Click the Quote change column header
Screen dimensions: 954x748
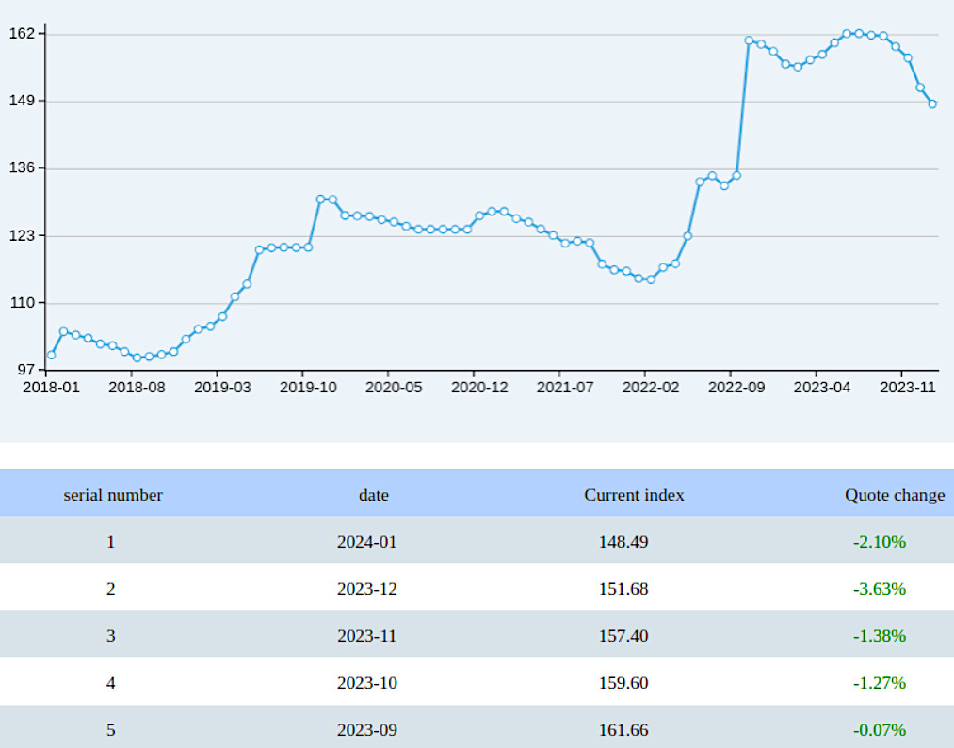click(x=893, y=494)
